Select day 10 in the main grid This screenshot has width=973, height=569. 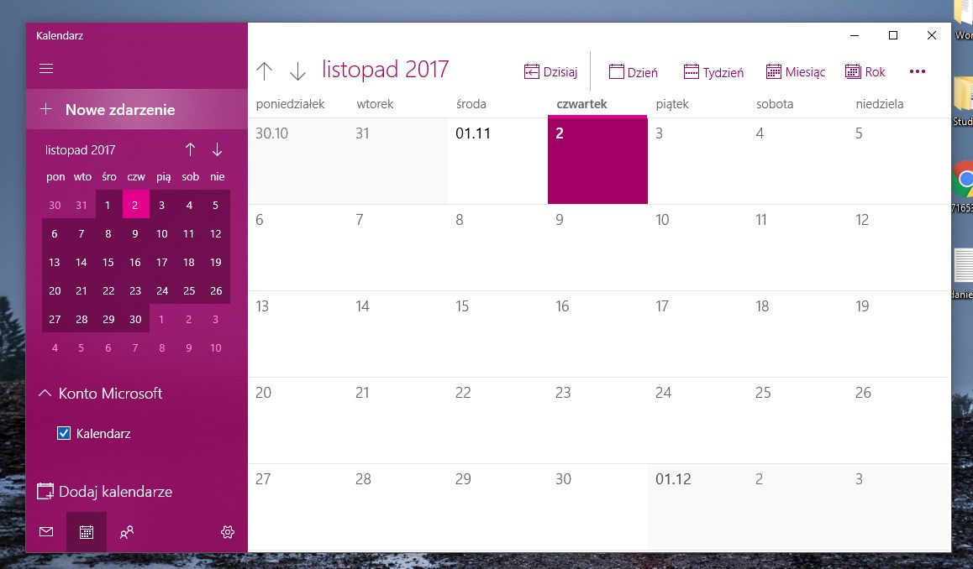(697, 248)
